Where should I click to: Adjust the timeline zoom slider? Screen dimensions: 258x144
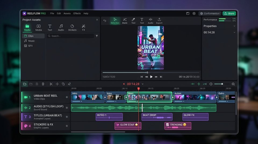click(x=222, y=84)
